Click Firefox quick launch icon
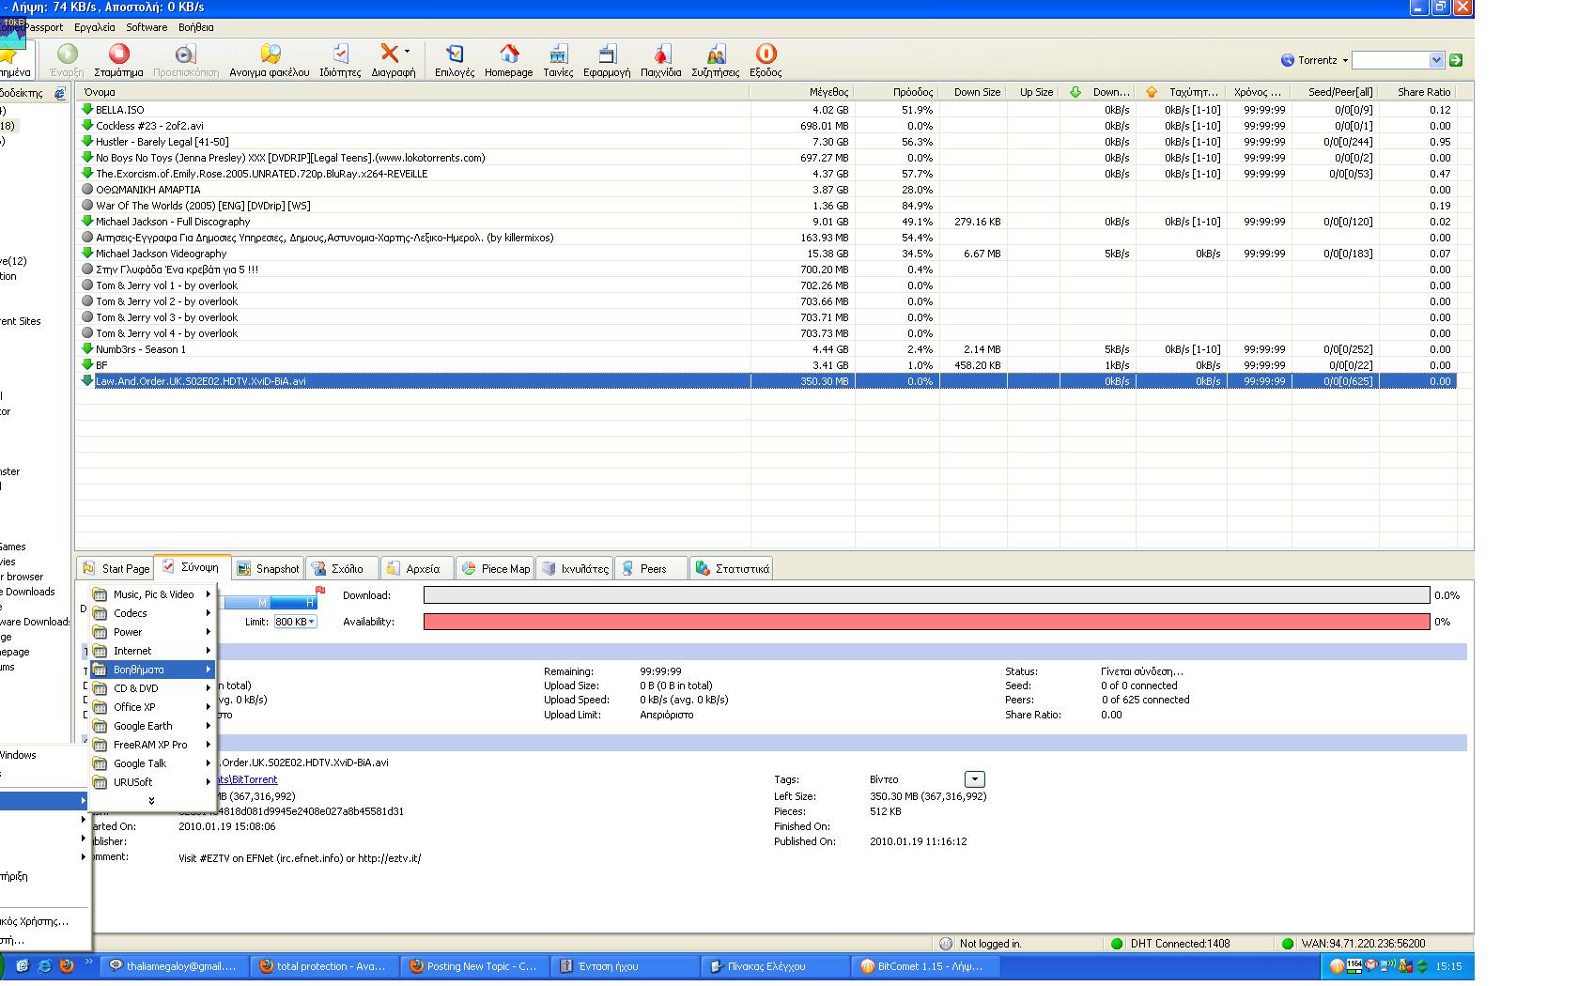 pos(67,965)
